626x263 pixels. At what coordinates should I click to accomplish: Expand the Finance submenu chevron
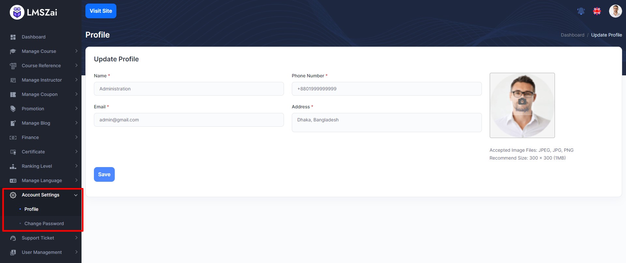76,137
